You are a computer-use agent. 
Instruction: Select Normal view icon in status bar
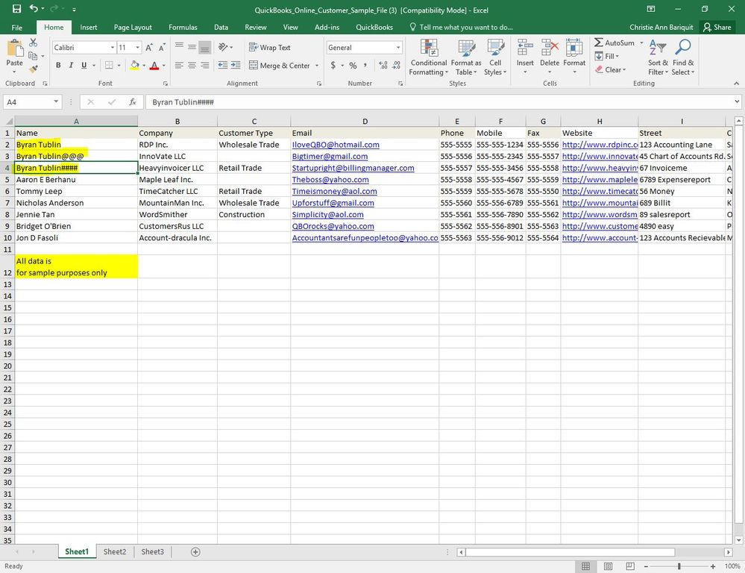click(586, 566)
